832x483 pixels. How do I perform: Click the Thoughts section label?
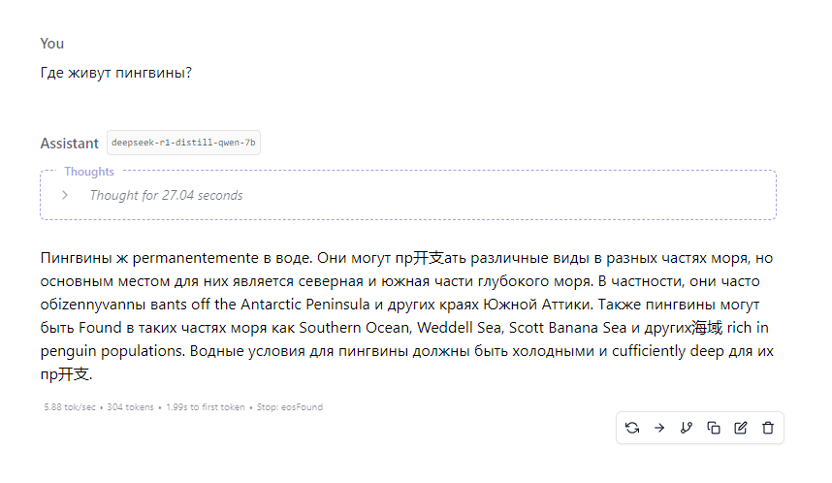coord(89,172)
